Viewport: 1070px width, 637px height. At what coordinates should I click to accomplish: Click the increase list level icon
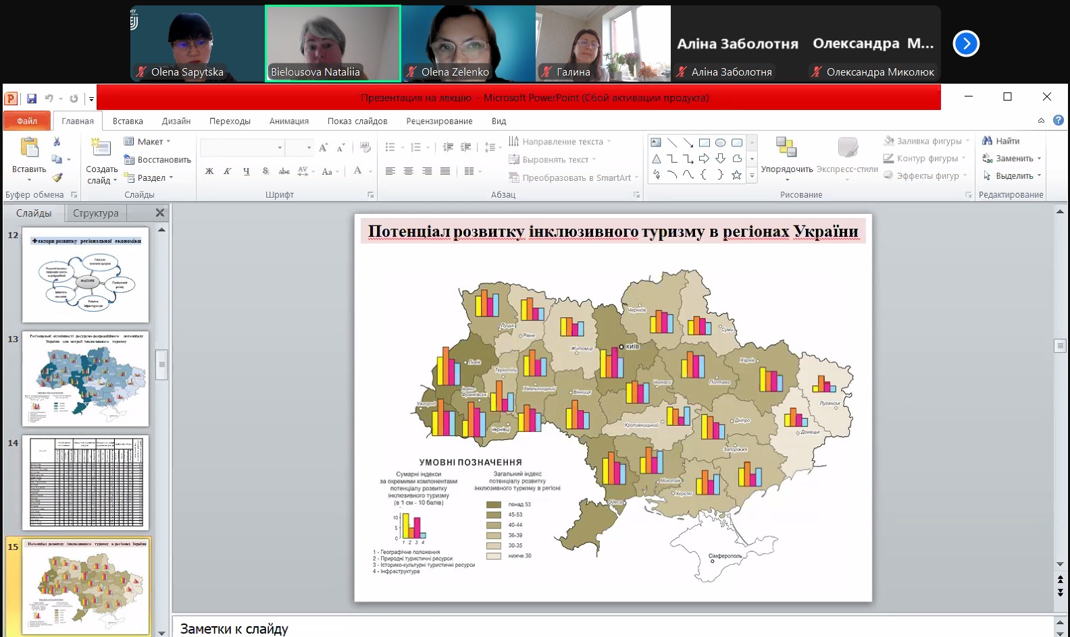coord(466,147)
